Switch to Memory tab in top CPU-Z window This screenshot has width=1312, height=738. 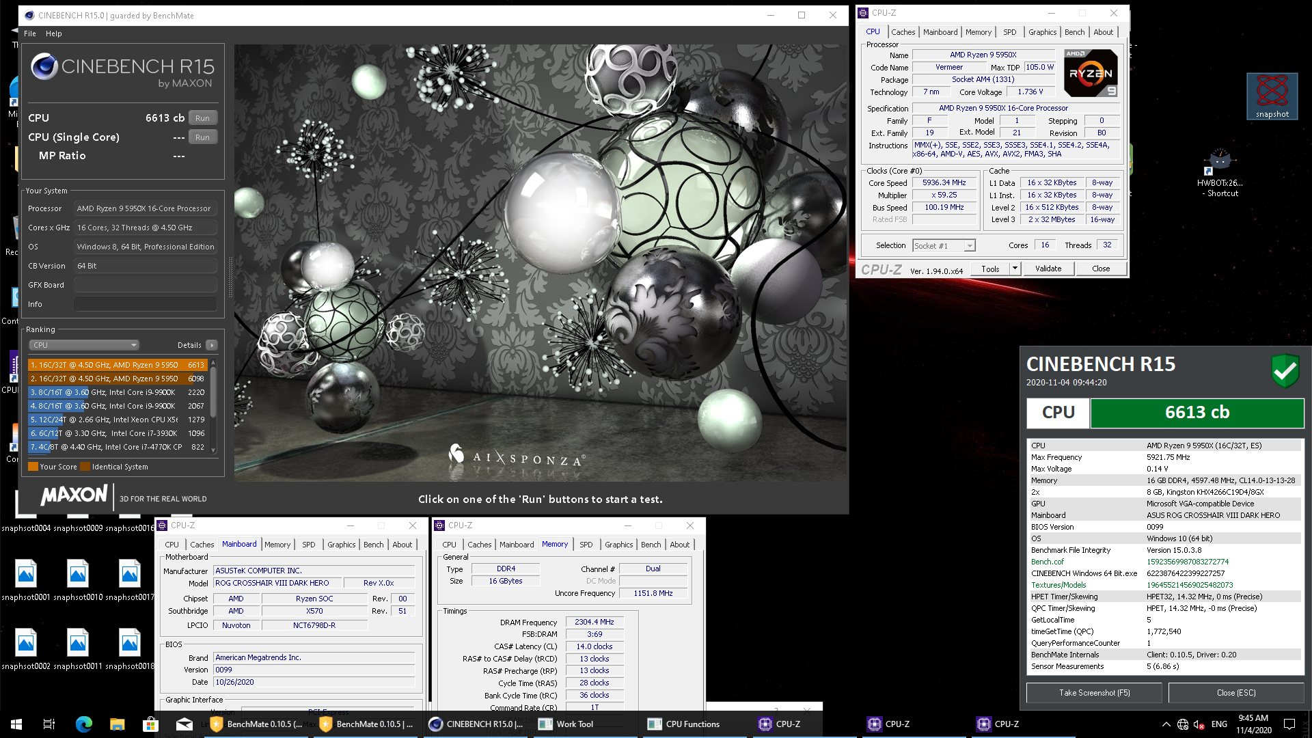pos(979,32)
